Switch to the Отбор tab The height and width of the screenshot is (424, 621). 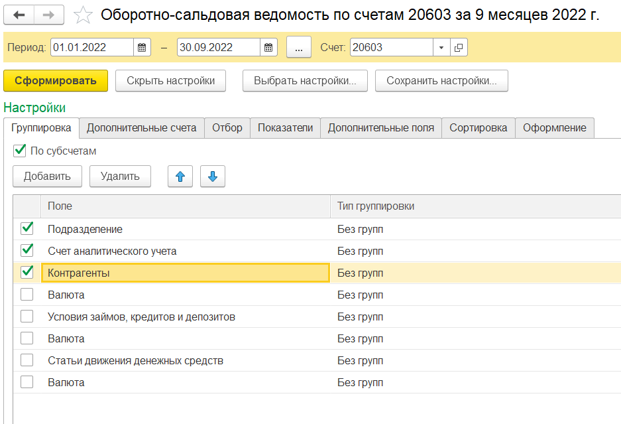[x=227, y=128]
